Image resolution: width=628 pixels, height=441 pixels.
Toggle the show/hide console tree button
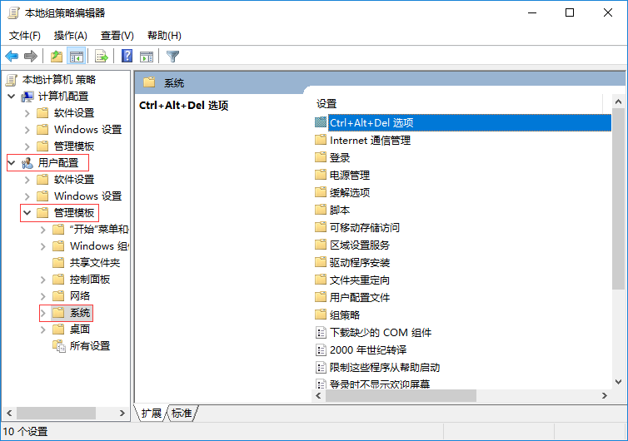pos(76,57)
